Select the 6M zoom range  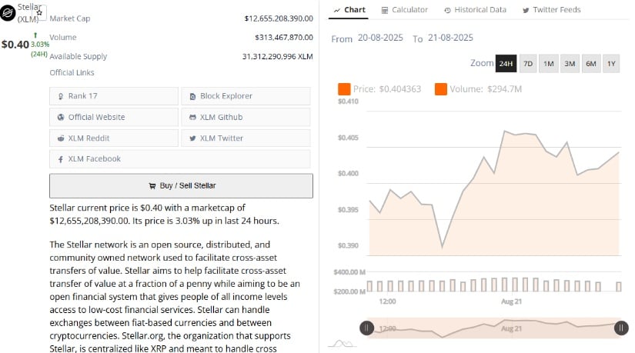pyautogui.click(x=591, y=64)
